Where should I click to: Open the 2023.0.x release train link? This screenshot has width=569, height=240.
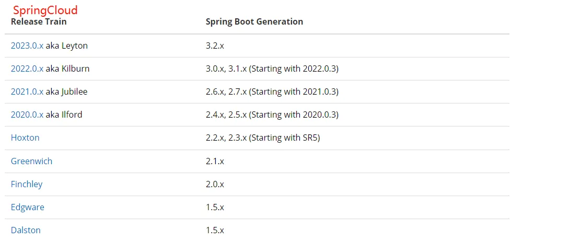(27, 45)
